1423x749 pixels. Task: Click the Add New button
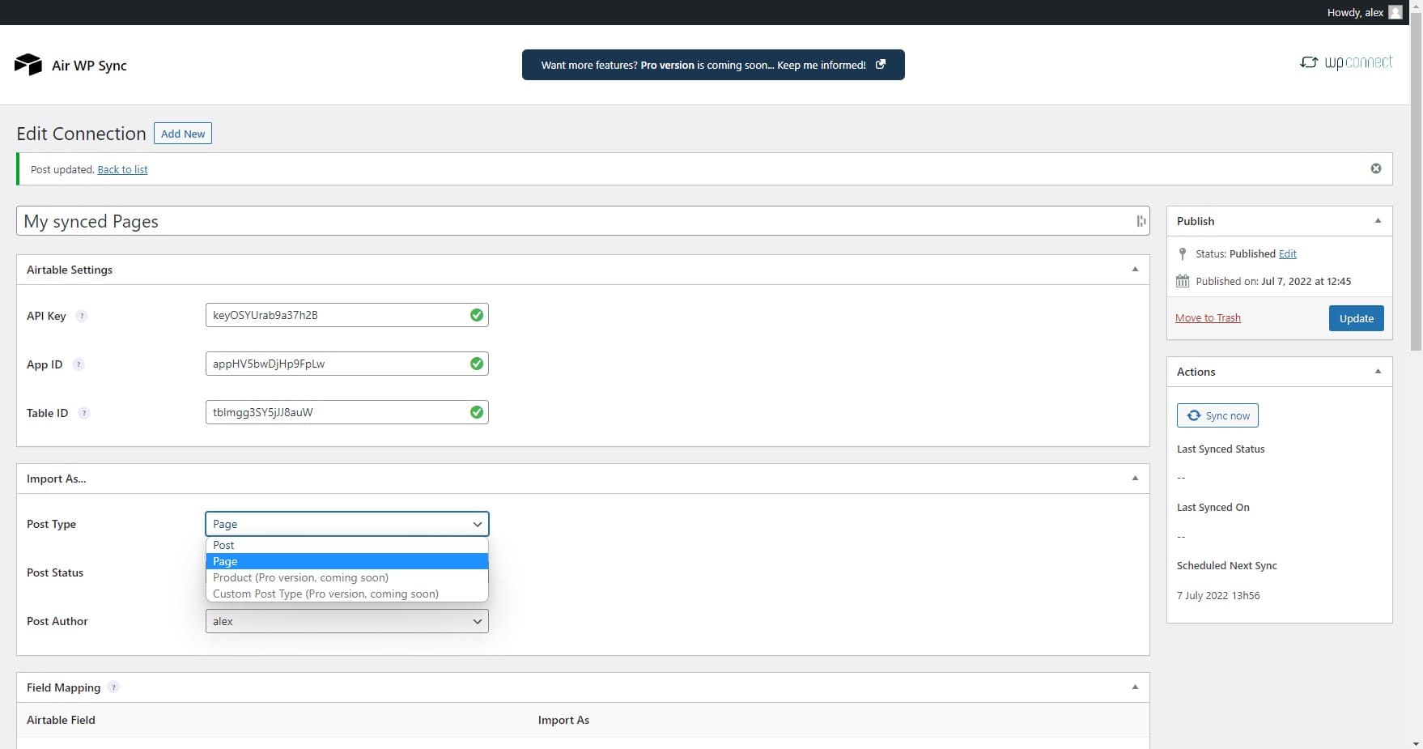click(183, 134)
